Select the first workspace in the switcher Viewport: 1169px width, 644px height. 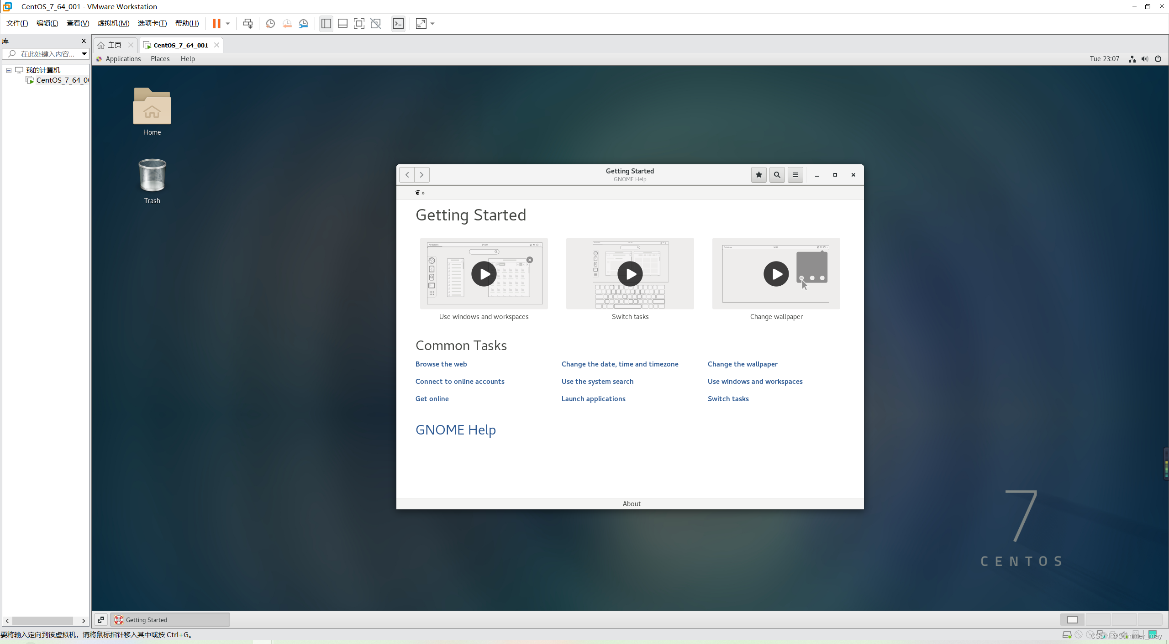pos(1072,619)
